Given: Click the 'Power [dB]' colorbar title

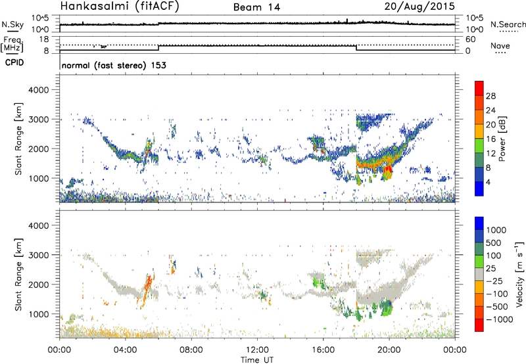Looking at the screenshot, I should [x=502, y=139].
